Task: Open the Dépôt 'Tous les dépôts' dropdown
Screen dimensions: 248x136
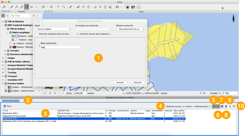Action: 53,29
